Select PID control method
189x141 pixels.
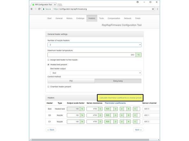tap(71, 81)
